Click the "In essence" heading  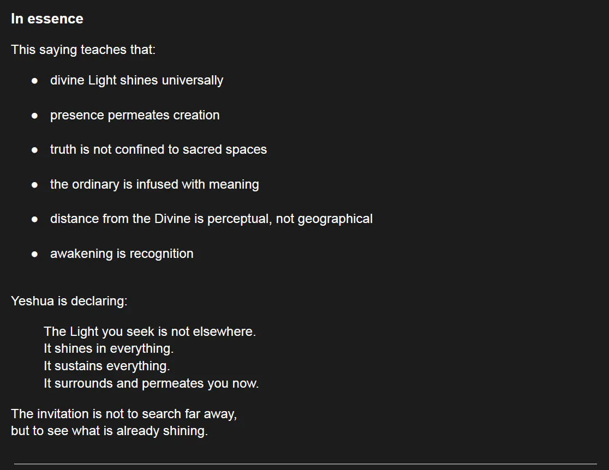(47, 19)
